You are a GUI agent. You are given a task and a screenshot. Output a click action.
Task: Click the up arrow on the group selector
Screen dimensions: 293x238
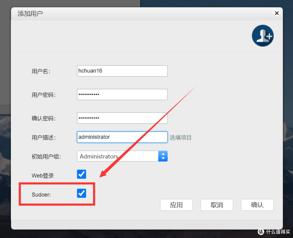(x=163, y=154)
